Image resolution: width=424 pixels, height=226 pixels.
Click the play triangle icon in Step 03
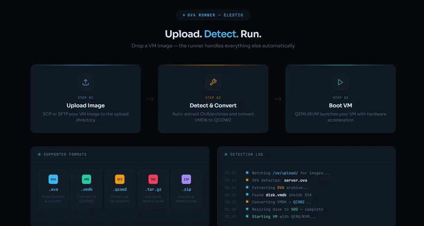click(341, 82)
